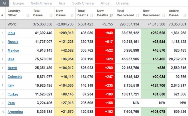Click sort arrows in Total Recovered header
Viewport: 188px width, 116px height.
point(138,15)
